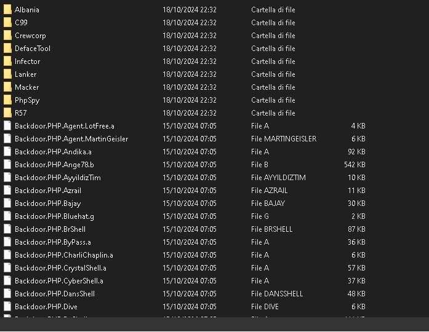Click the type File DANSSHELL

tap(277, 294)
